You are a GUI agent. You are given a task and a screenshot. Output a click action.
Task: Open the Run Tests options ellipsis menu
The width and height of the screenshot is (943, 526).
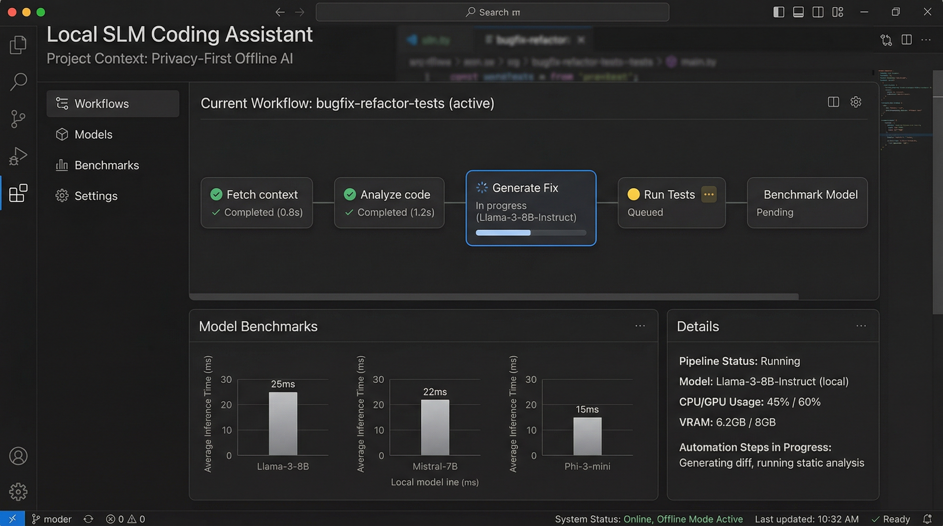point(709,194)
